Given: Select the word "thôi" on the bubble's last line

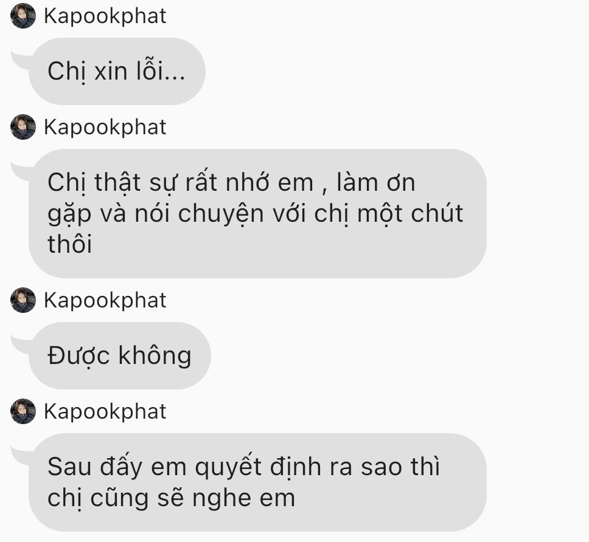Looking at the screenshot, I should (x=69, y=244).
